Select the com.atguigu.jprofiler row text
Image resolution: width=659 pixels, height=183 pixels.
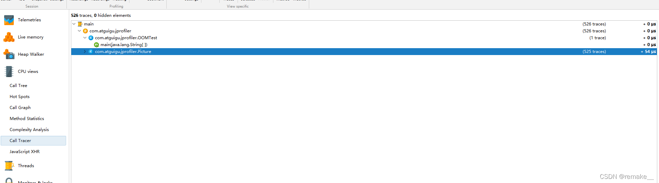pos(110,31)
